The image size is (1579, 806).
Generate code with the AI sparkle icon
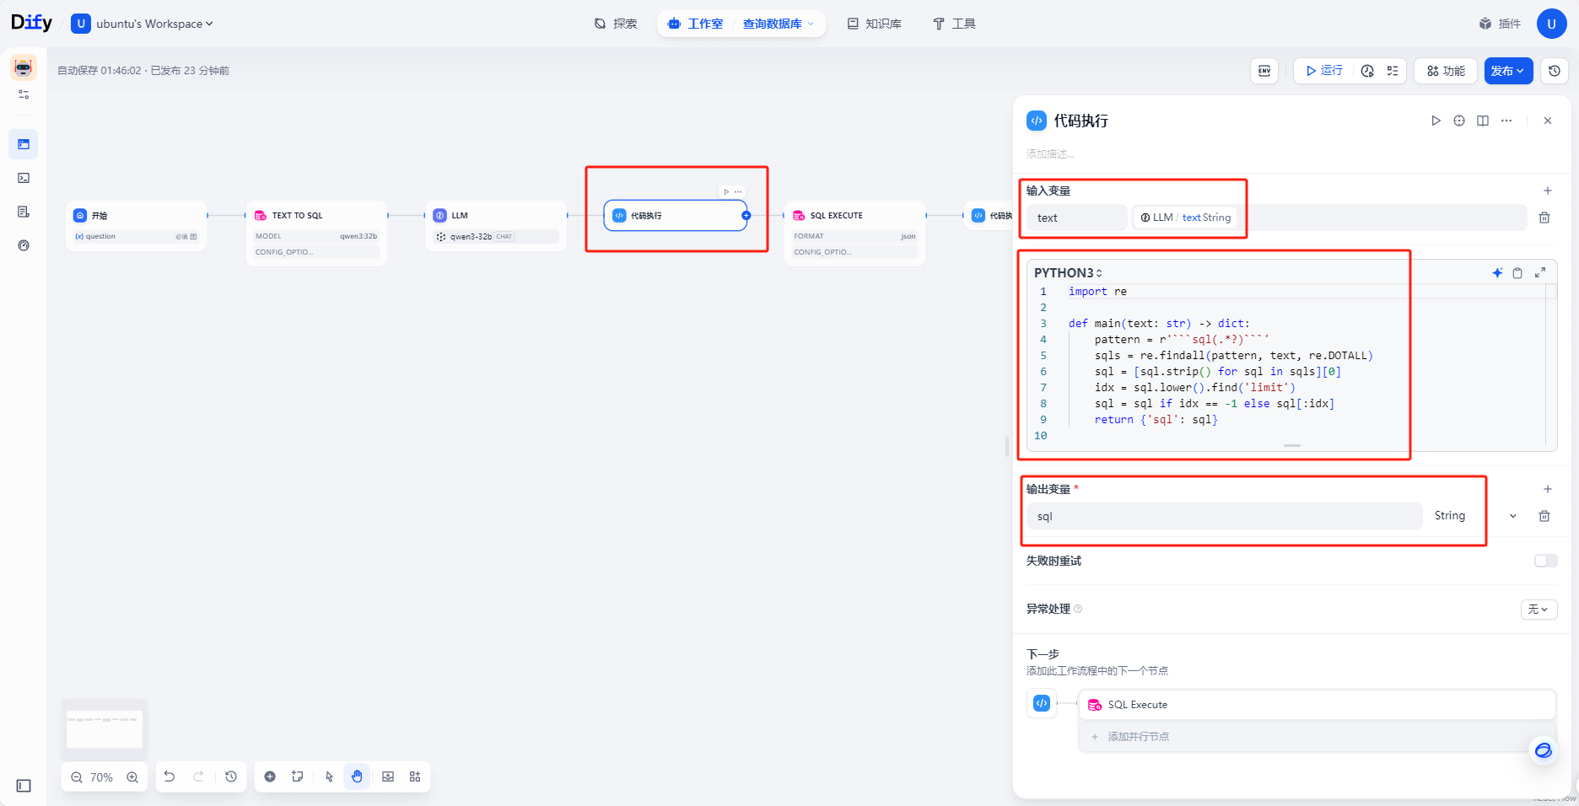pyautogui.click(x=1497, y=272)
